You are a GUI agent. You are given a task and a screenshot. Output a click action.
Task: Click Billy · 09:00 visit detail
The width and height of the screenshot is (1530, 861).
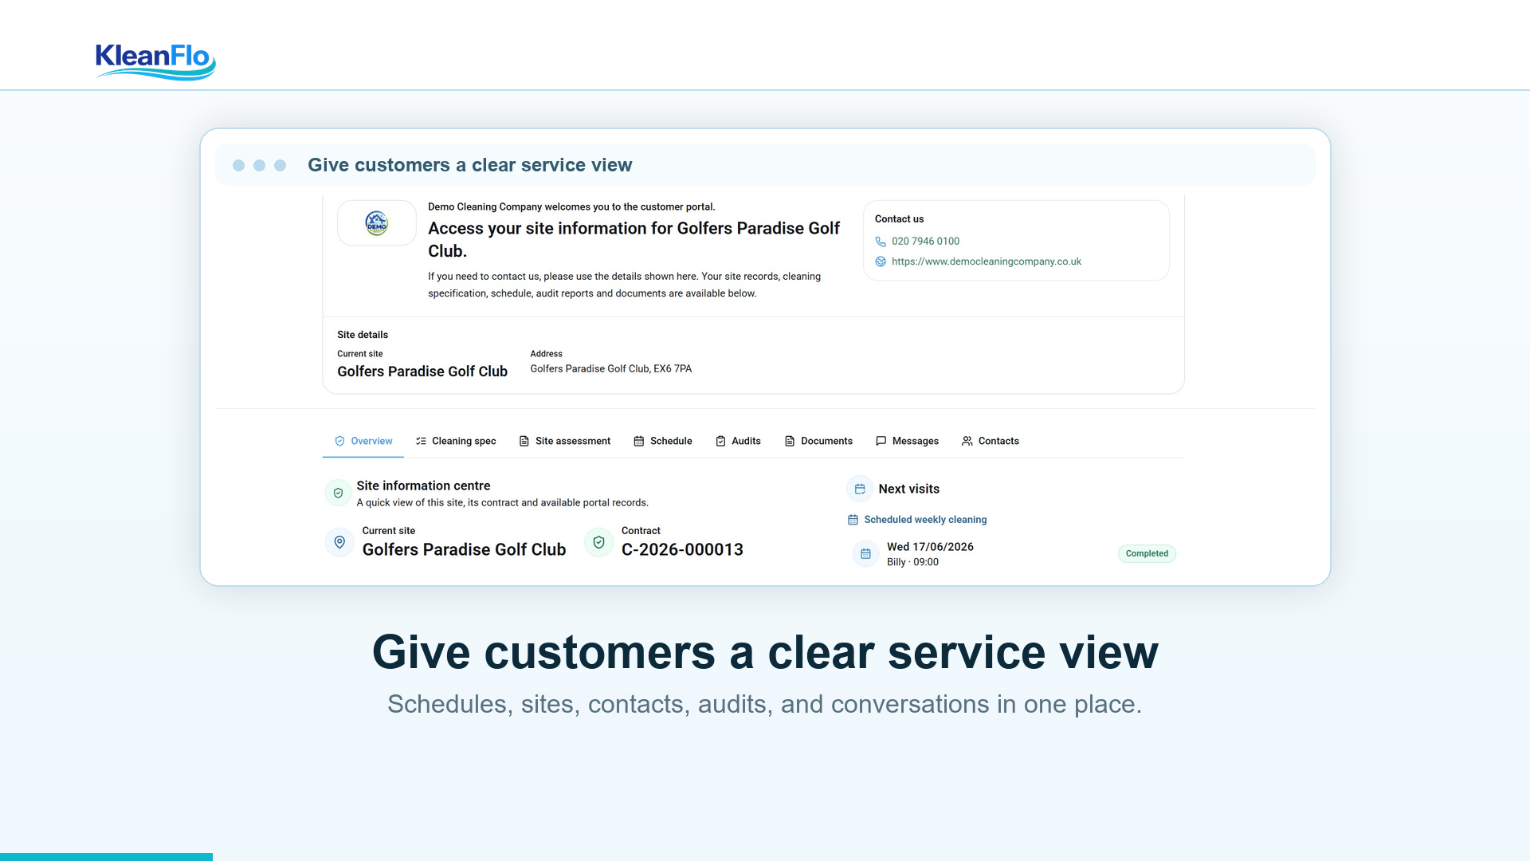coord(912,562)
